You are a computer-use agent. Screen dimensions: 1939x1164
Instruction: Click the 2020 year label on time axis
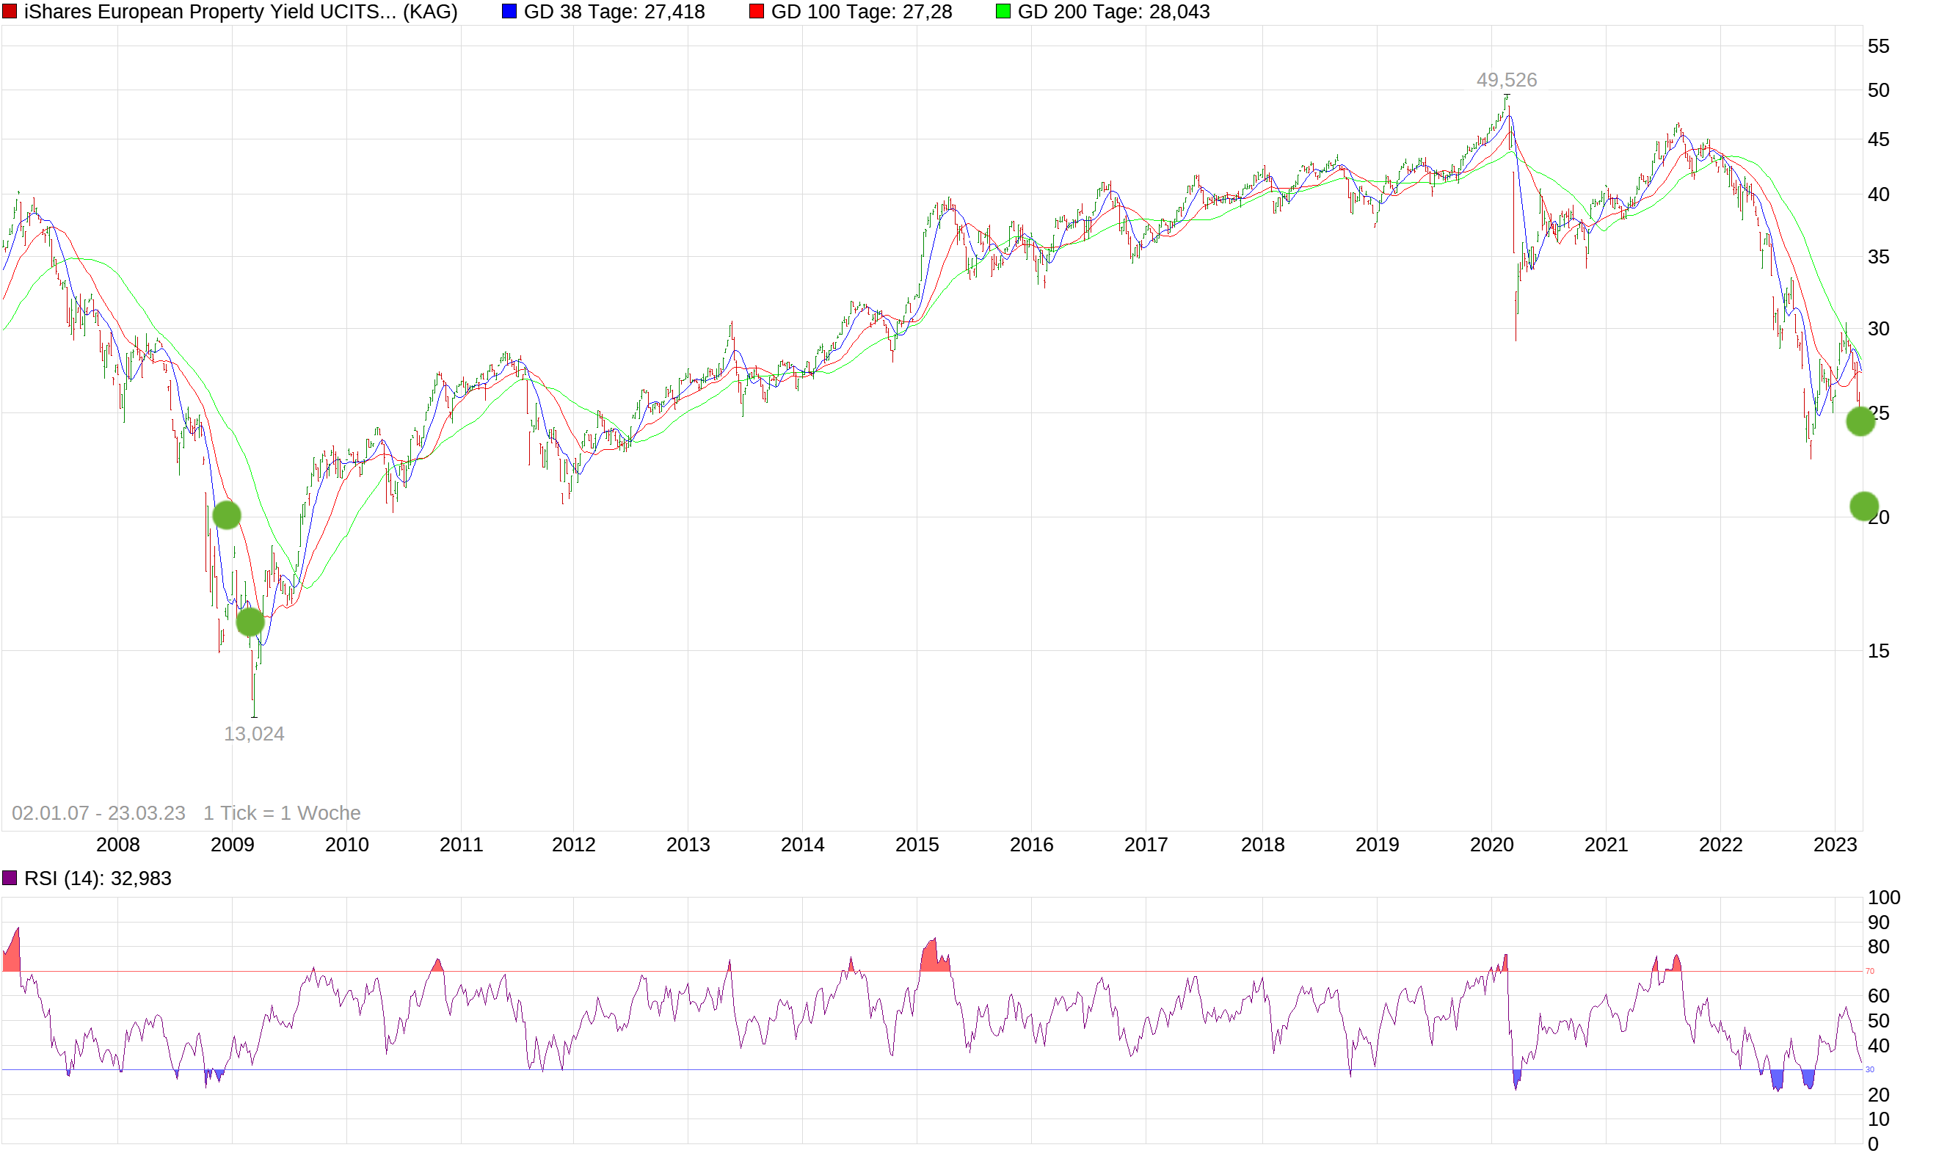point(1491,845)
